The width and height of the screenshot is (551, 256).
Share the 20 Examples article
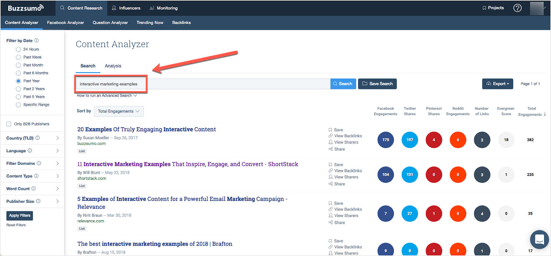pyautogui.click(x=337, y=149)
